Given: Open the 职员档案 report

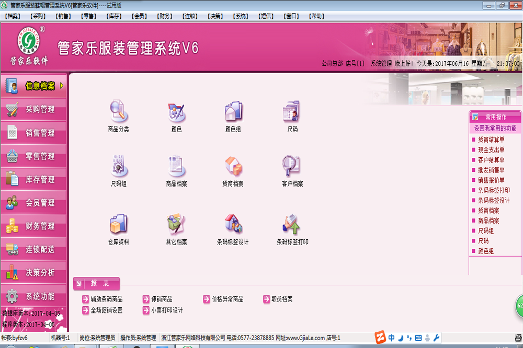Looking at the screenshot, I should point(278,299).
